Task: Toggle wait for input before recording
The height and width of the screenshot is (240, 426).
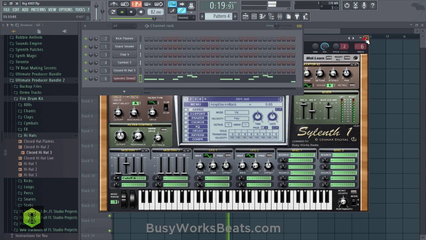Action: coord(125,4)
